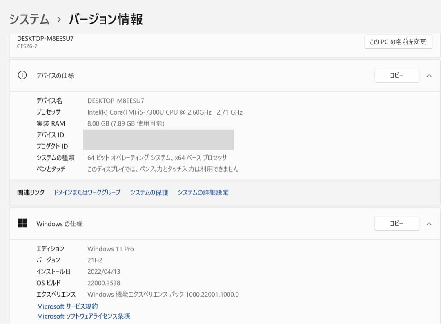Open the システムの詳細設定 link
The image size is (441, 324).
tap(203, 192)
